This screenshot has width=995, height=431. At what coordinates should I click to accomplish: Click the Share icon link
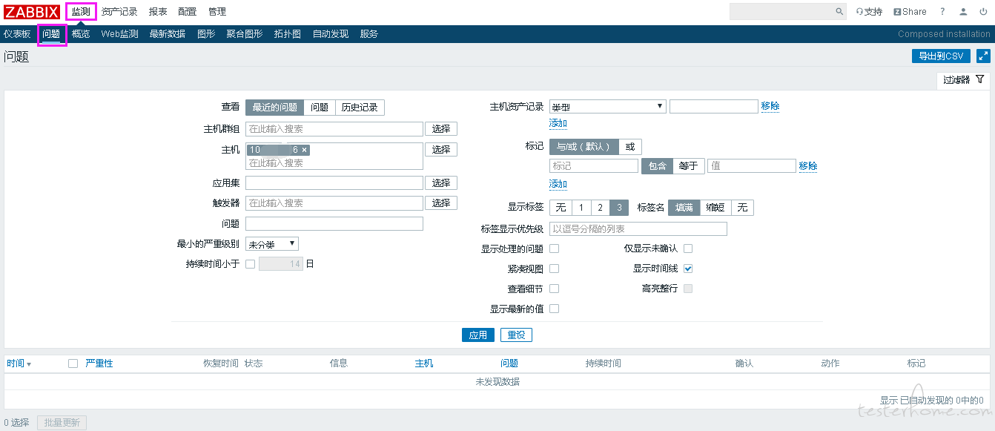(910, 12)
